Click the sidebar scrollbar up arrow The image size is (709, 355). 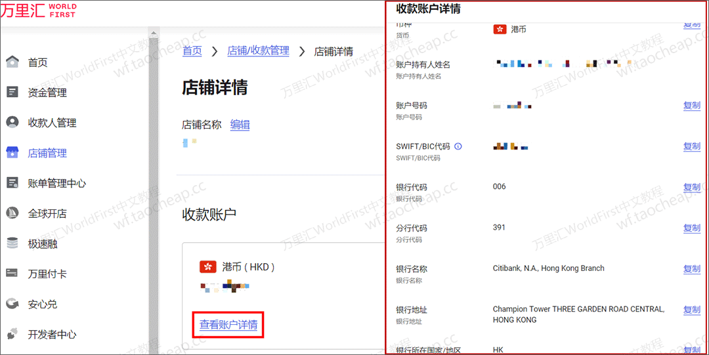point(153,33)
